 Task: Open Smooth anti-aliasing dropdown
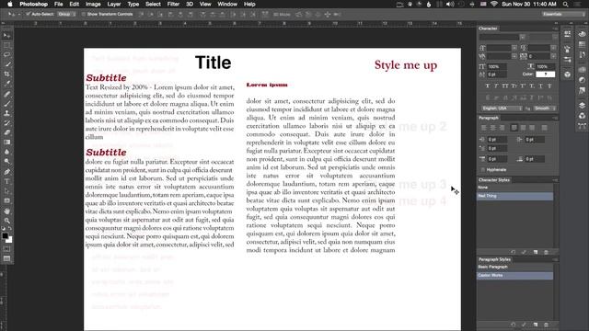pyautogui.click(x=545, y=108)
